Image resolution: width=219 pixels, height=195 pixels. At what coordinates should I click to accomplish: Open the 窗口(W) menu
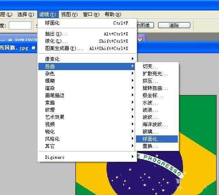click(x=91, y=15)
